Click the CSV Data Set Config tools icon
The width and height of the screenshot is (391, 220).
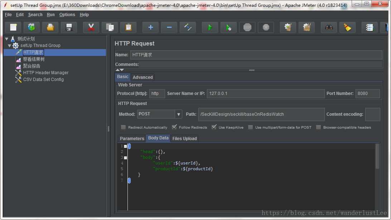[x=18, y=80]
